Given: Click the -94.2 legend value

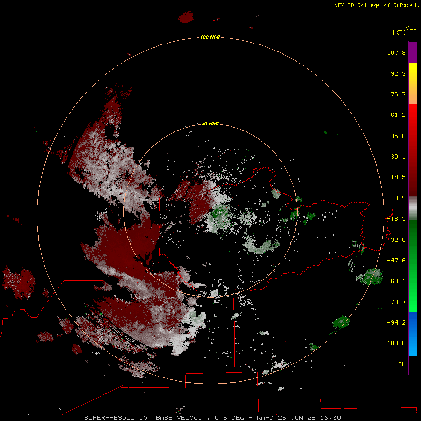Looking at the screenshot, I should click(x=396, y=322).
